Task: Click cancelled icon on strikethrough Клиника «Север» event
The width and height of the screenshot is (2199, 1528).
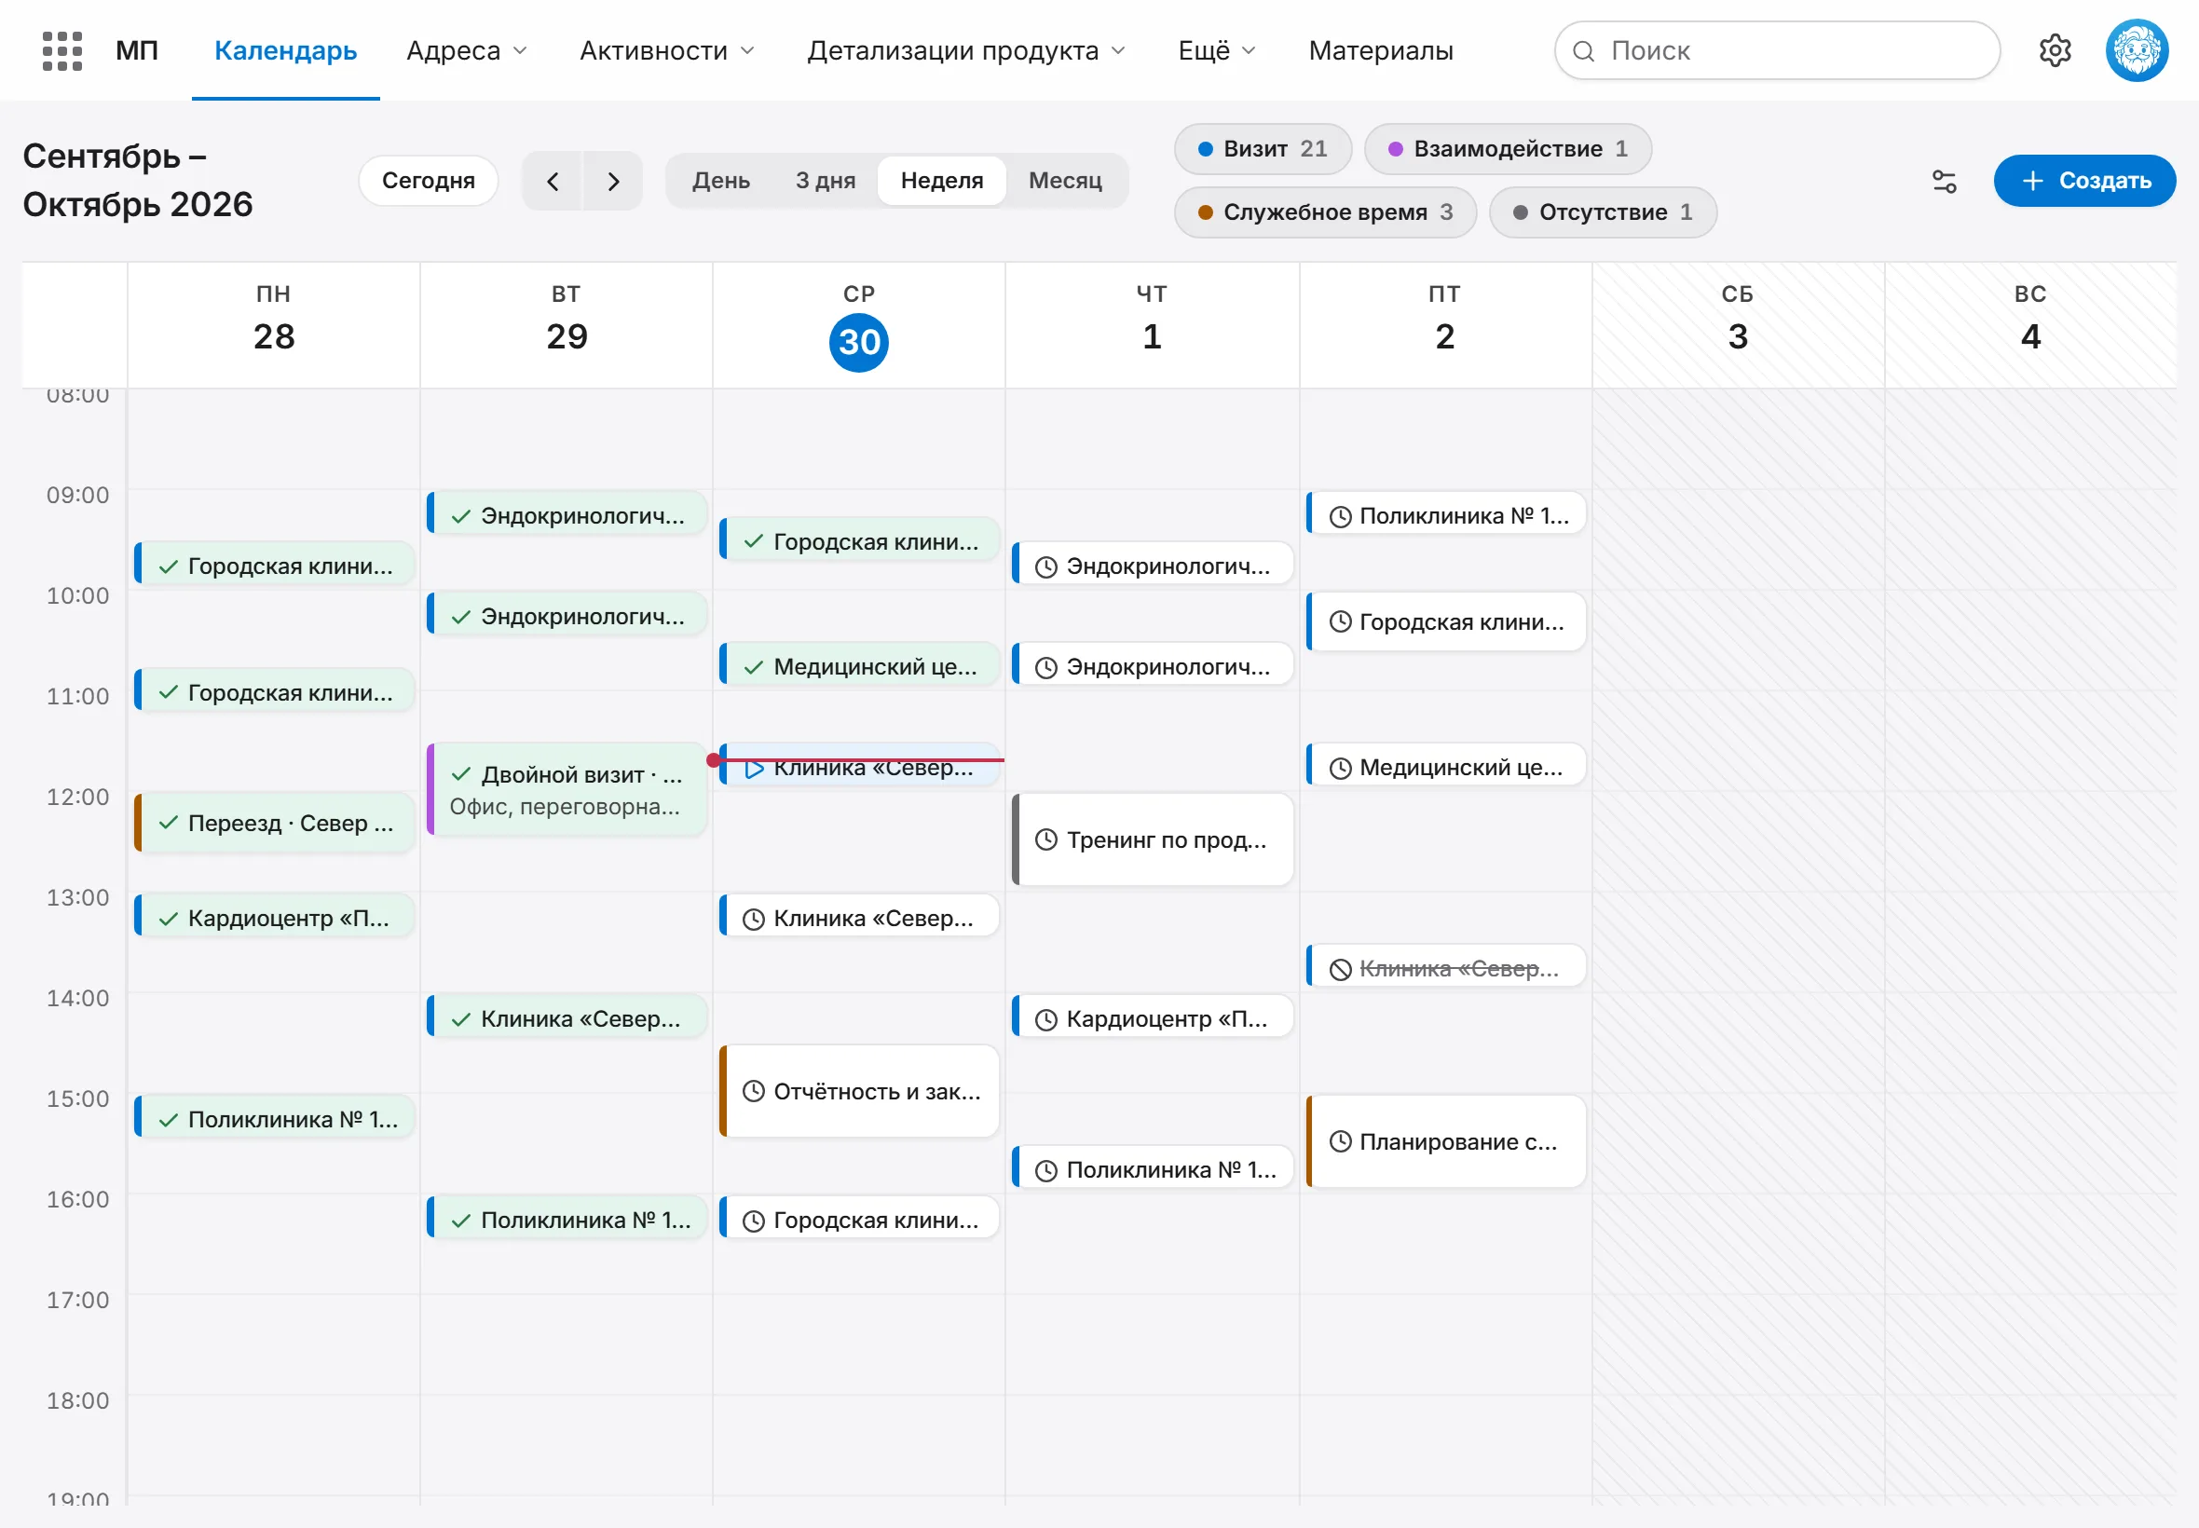Action: (1340, 969)
